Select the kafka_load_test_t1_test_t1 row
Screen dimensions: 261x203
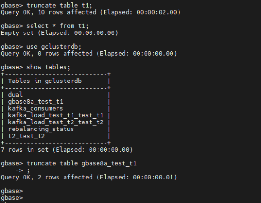56,115
